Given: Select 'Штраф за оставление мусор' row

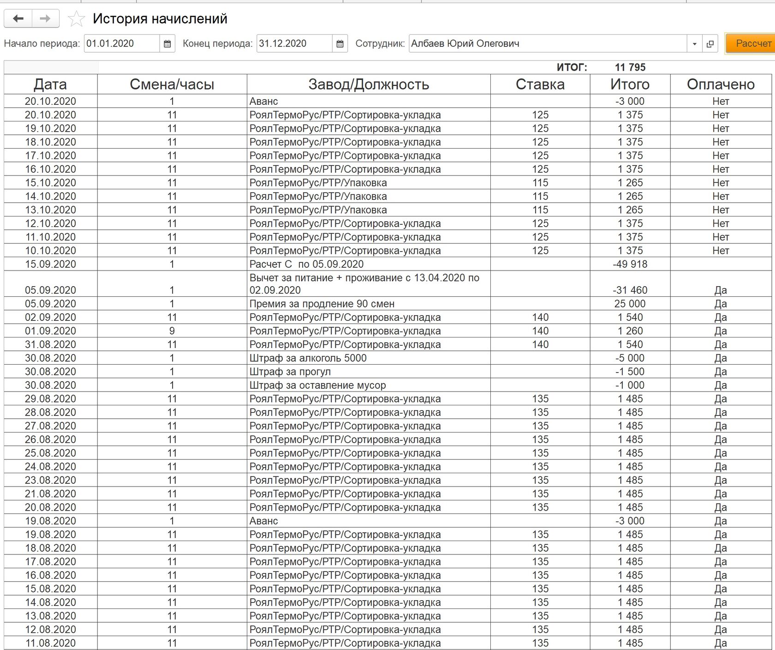Looking at the screenshot, I should (x=387, y=385).
